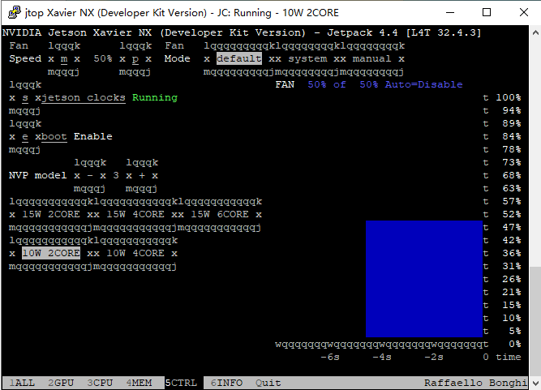Select the 15W 4CORE power mode

135,215
